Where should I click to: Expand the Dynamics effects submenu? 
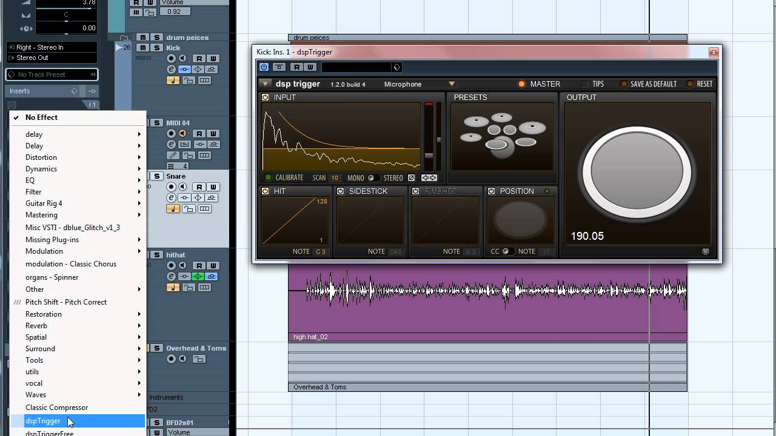(x=78, y=169)
